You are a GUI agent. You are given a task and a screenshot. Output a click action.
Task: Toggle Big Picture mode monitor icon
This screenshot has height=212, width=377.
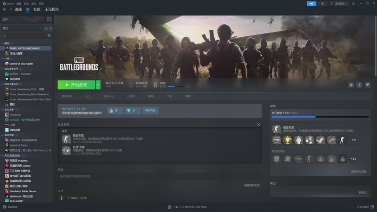click(x=353, y=4)
